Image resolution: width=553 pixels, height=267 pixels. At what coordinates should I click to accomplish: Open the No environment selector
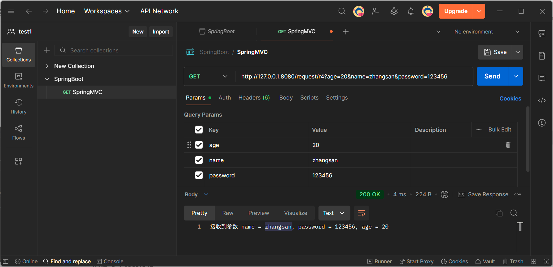(x=487, y=32)
